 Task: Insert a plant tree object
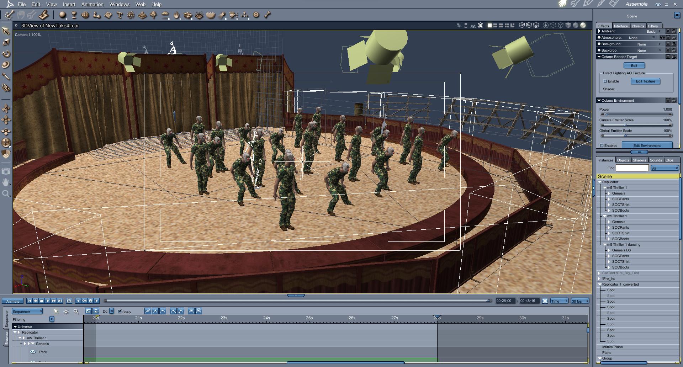pyautogui.click(x=154, y=15)
